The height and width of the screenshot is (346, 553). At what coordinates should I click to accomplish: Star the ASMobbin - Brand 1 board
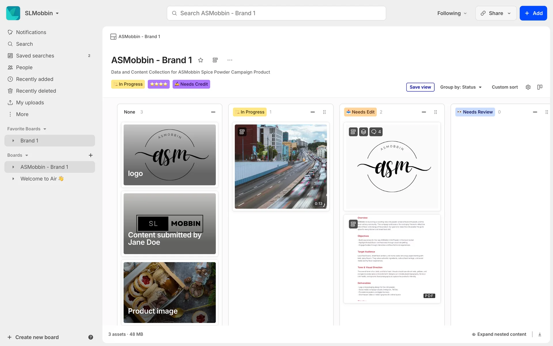[201, 60]
